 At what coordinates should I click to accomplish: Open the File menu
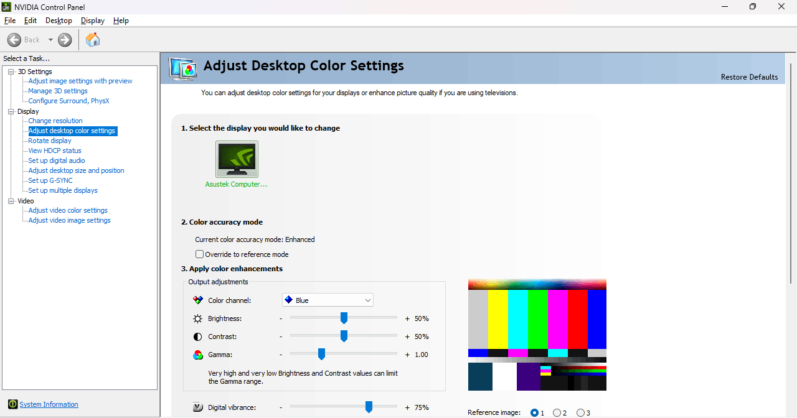point(9,21)
